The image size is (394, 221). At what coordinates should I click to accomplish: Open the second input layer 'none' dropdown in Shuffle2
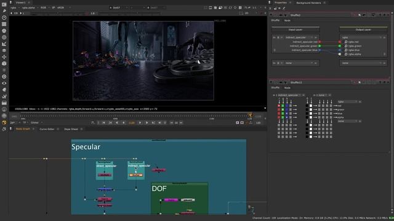point(299,63)
